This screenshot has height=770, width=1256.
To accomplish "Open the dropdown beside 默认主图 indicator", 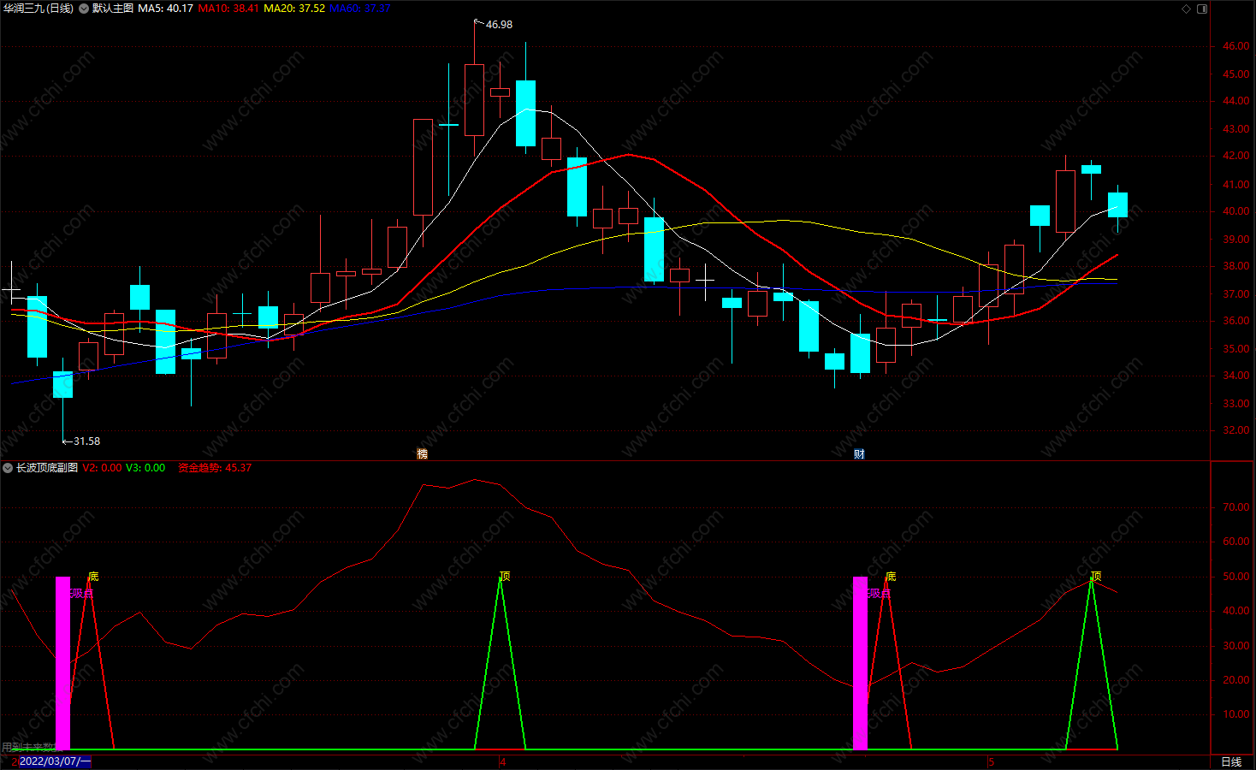I will pyautogui.click(x=84, y=9).
